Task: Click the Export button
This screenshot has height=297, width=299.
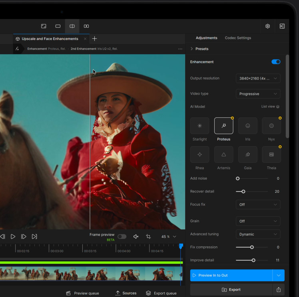Action: pyautogui.click(x=231, y=290)
